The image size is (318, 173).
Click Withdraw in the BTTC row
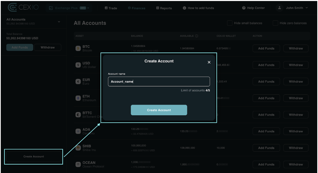(296, 115)
